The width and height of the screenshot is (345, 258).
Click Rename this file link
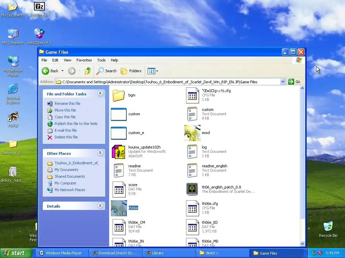[67, 103]
